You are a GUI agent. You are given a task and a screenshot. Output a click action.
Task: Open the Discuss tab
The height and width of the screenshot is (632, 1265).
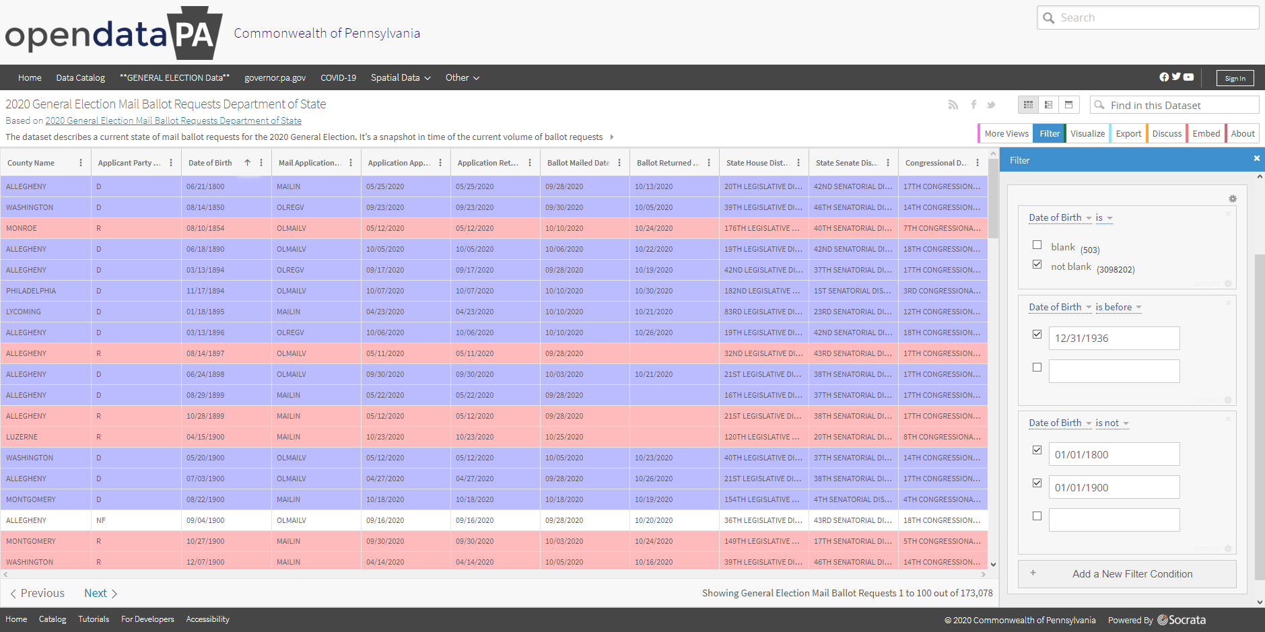[1167, 133]
